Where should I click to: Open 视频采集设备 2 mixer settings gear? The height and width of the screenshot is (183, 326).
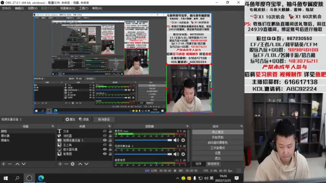pyautogui.click(x=183, y=154)
